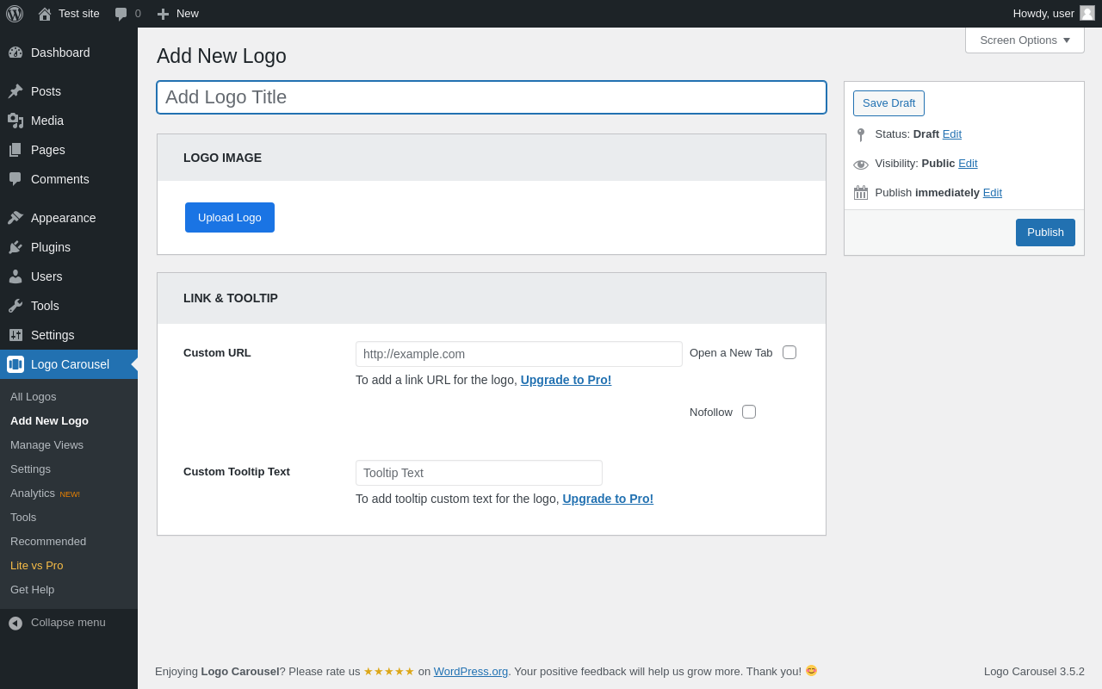Edit the Visibility setting

tap(968, 163)
